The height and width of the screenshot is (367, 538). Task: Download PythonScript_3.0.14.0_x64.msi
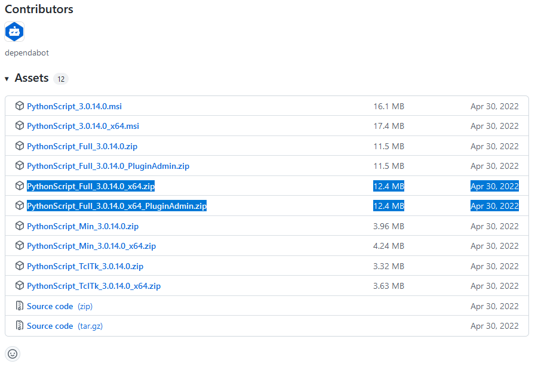pyautogui.click(x=83, y=127)
